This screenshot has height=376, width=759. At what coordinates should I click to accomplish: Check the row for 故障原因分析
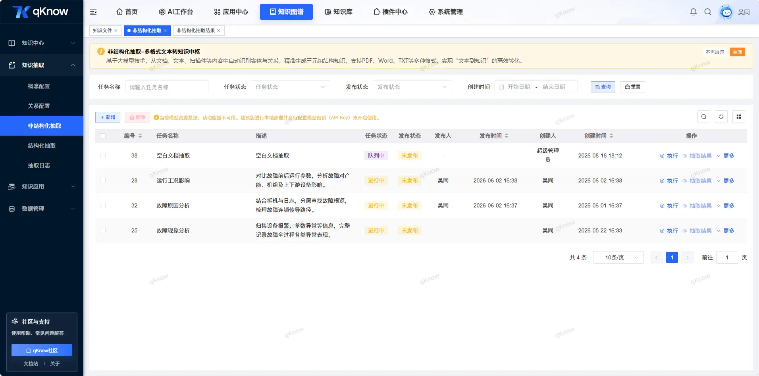(103, 205)
